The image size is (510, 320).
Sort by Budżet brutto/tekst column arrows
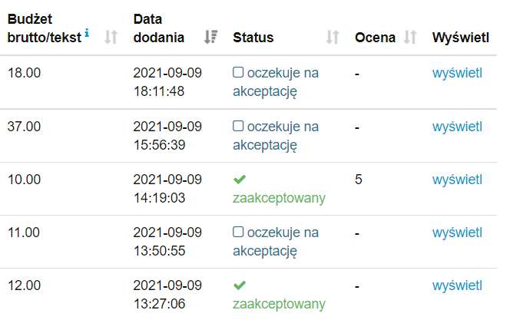111,37
